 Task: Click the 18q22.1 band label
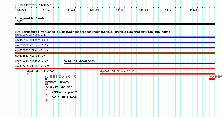(20, 21)
